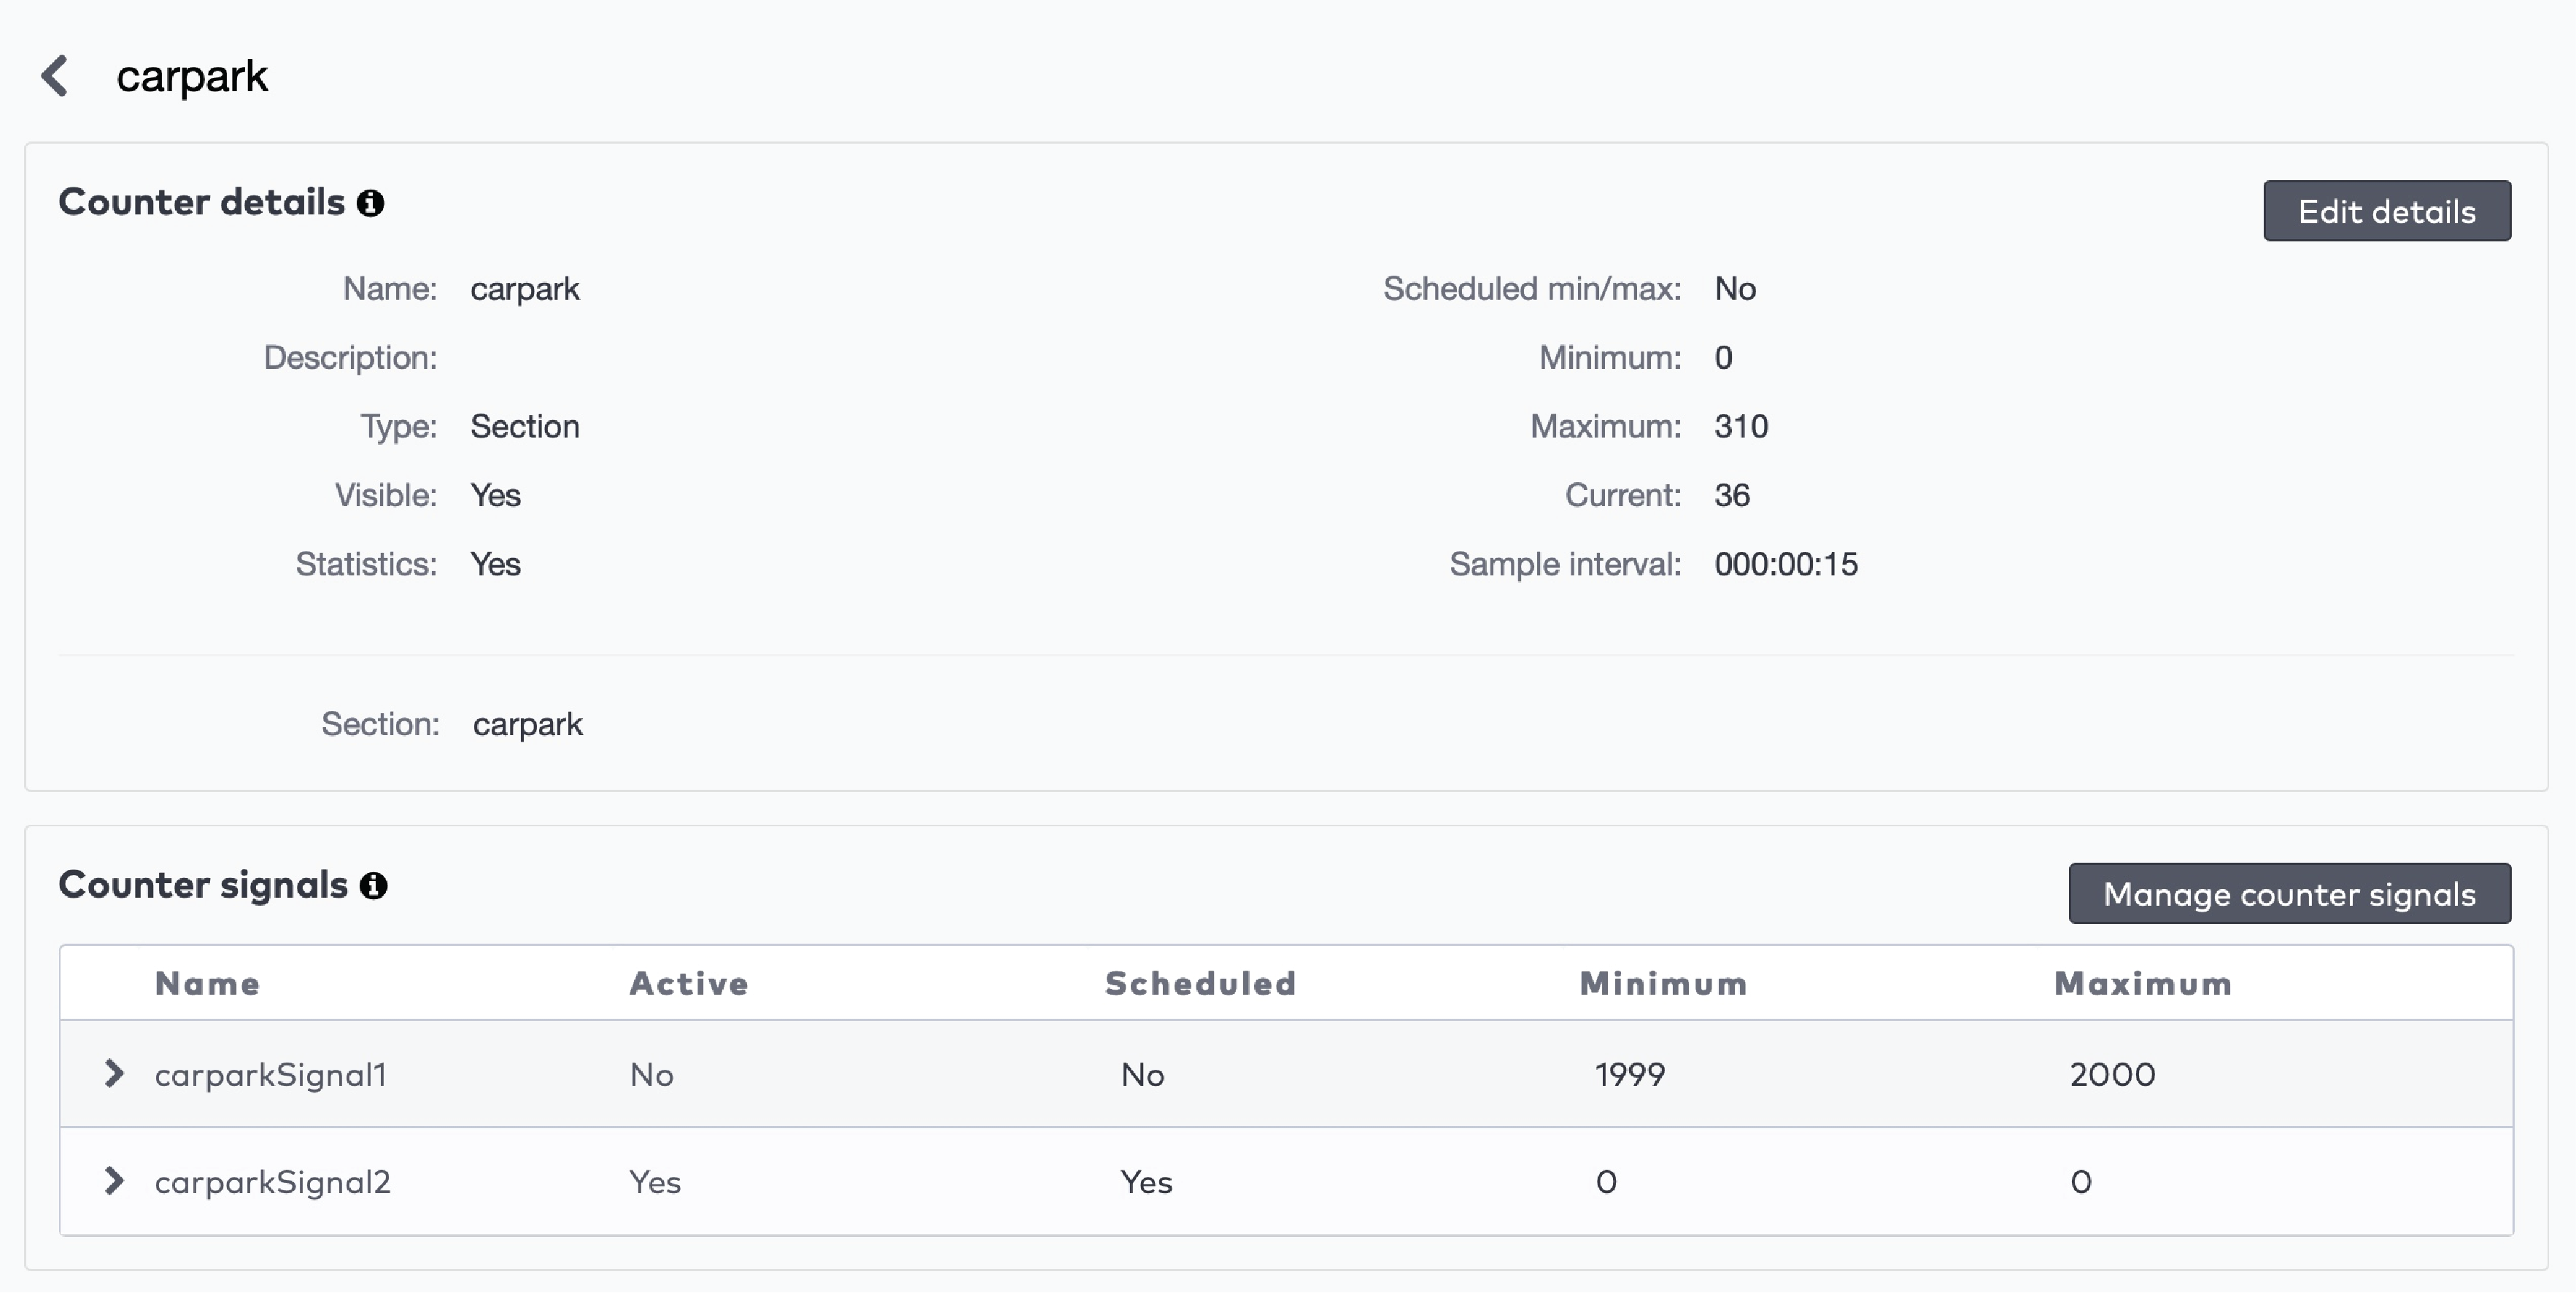Select the Name column header
Image resolution: width=2576 pixels, height=1293 pixels.
tap(207, 983)
